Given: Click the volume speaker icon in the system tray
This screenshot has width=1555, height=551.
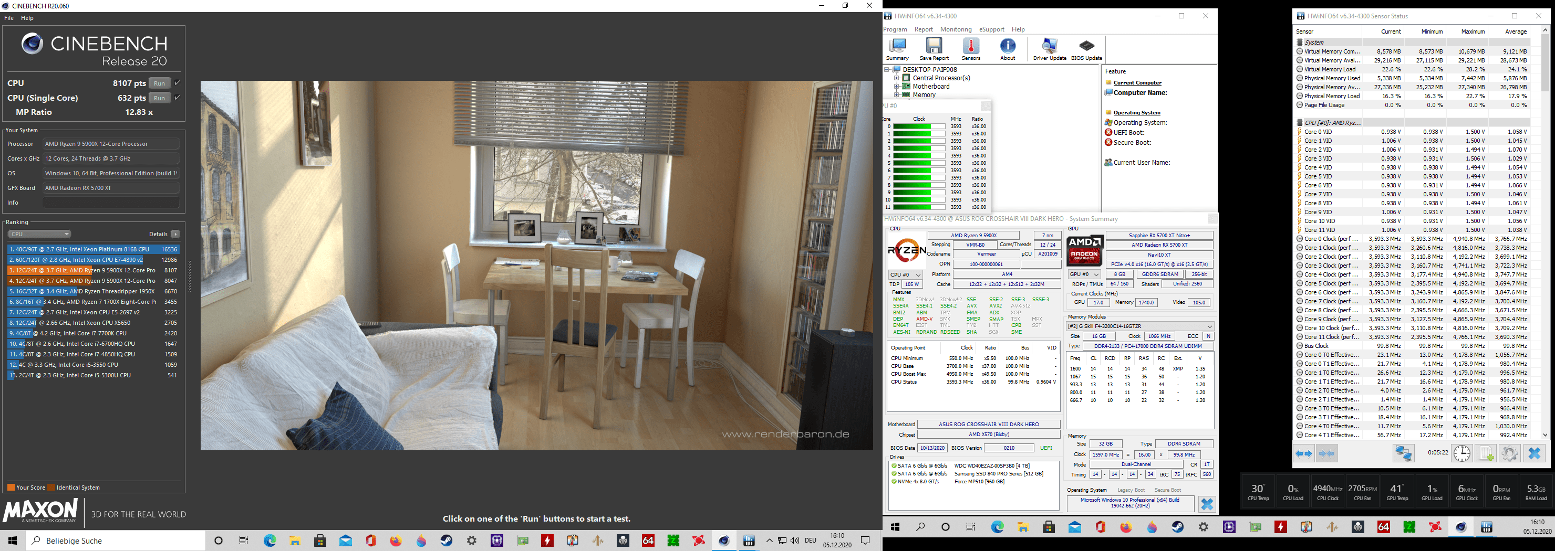Looking at the screenshot, I should pos(794,541).
